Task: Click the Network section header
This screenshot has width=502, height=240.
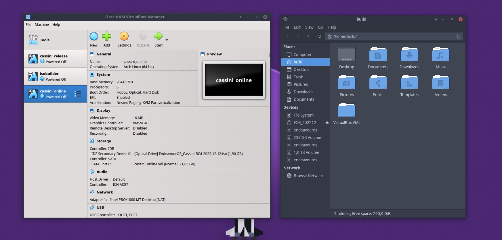Action: point(105,192)
